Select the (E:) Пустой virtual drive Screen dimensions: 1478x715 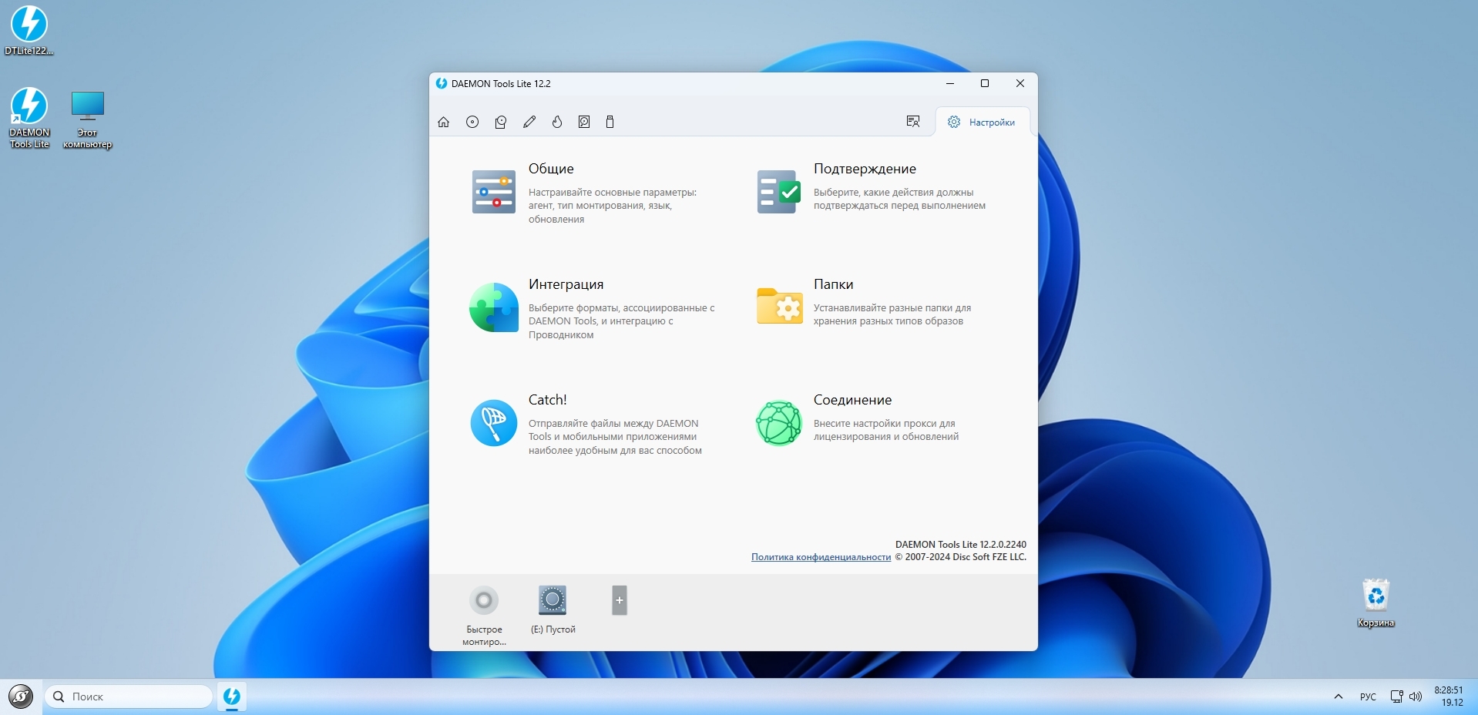[x=553, y=609]
